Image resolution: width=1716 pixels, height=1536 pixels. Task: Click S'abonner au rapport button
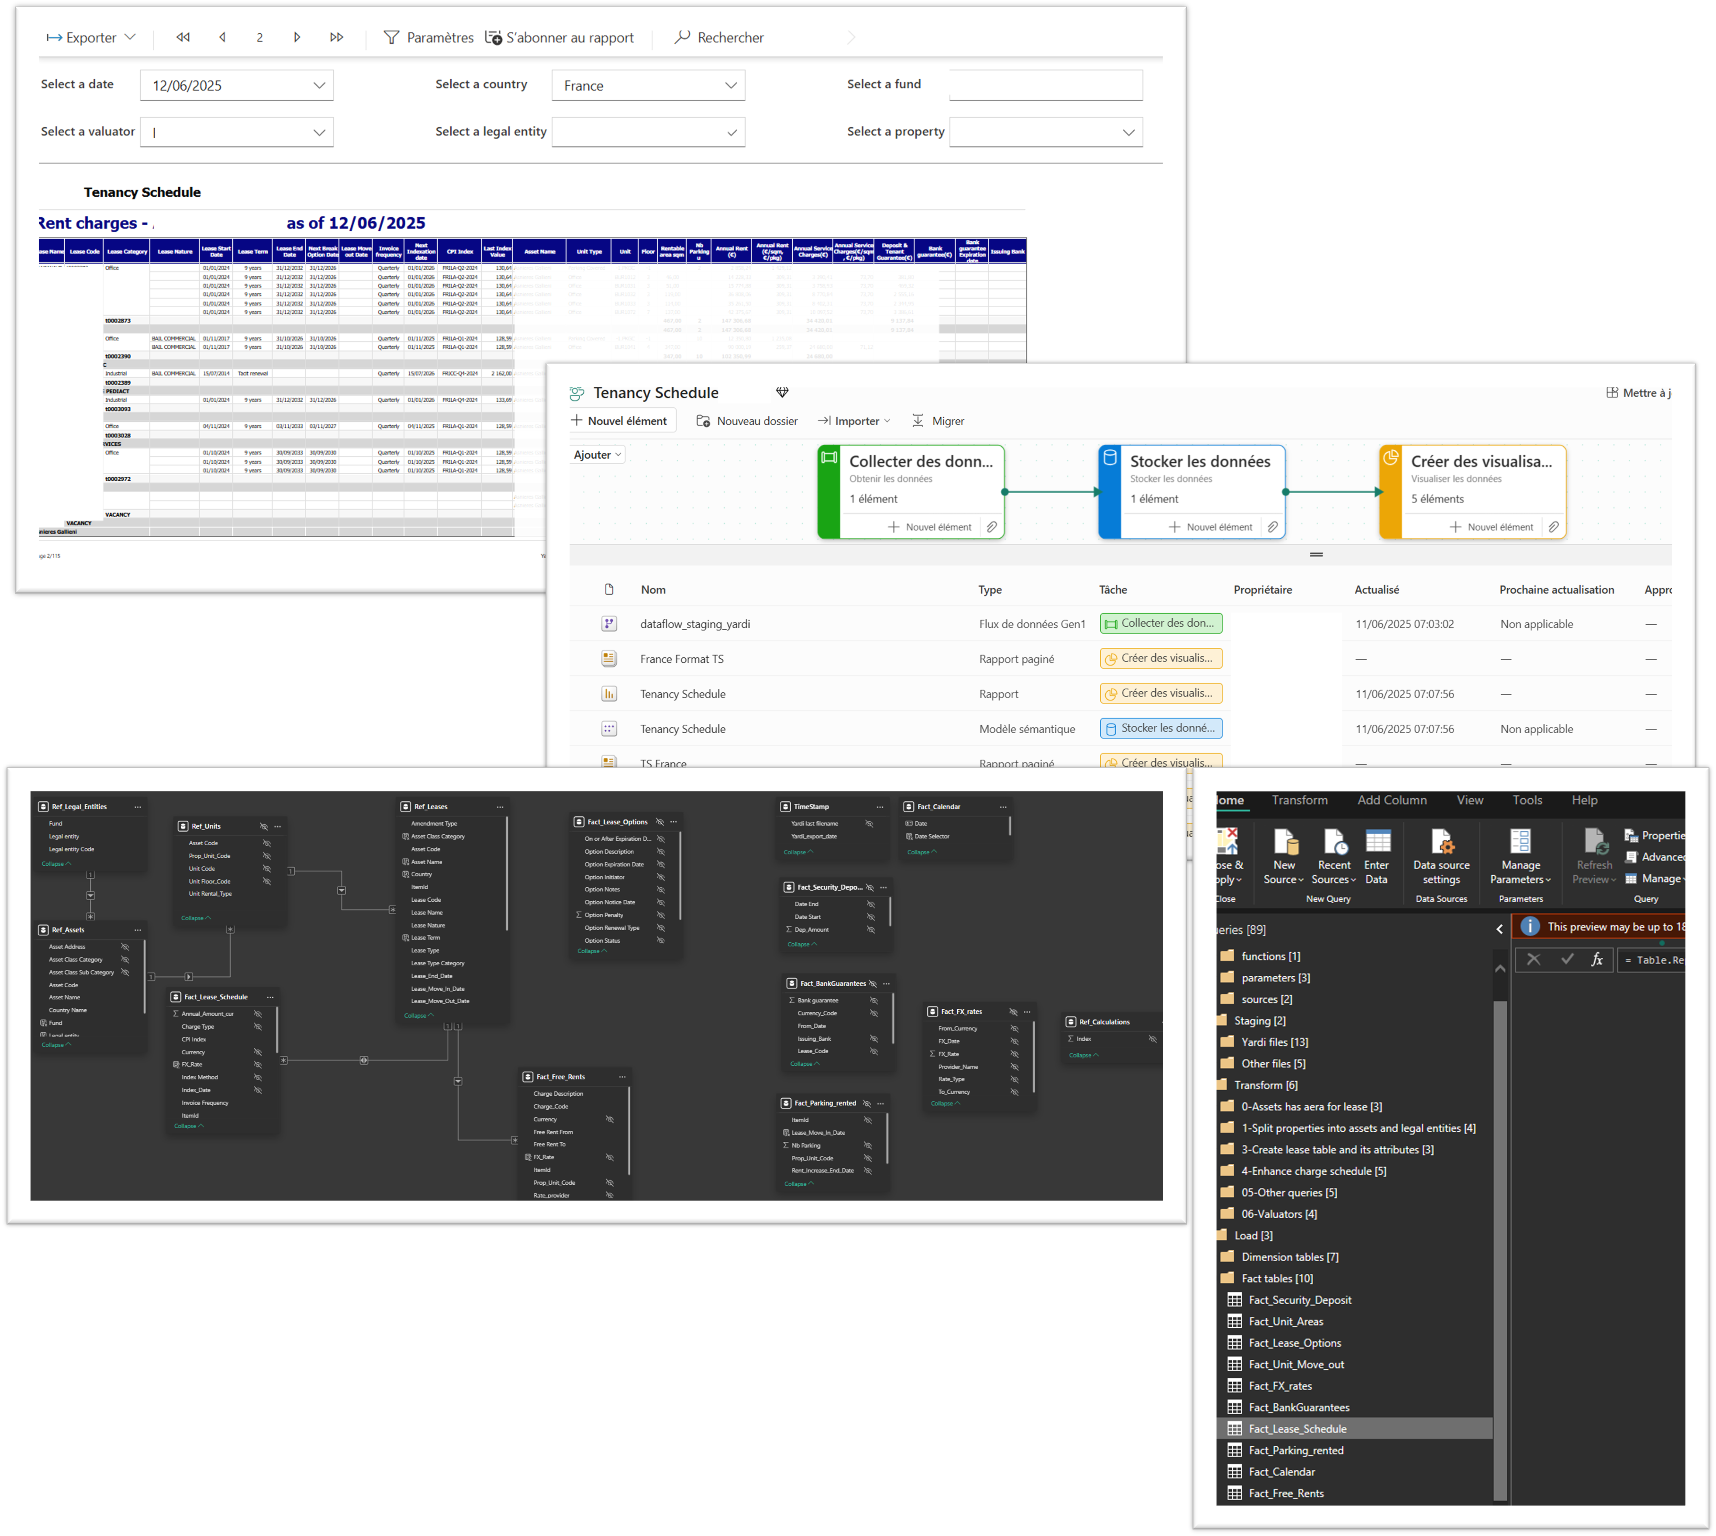point(560,37)
